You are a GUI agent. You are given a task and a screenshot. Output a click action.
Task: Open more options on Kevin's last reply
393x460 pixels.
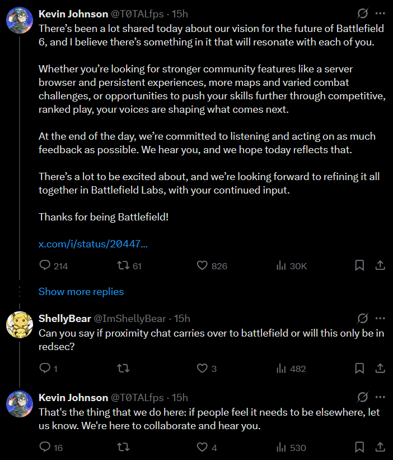pos(380,397)
